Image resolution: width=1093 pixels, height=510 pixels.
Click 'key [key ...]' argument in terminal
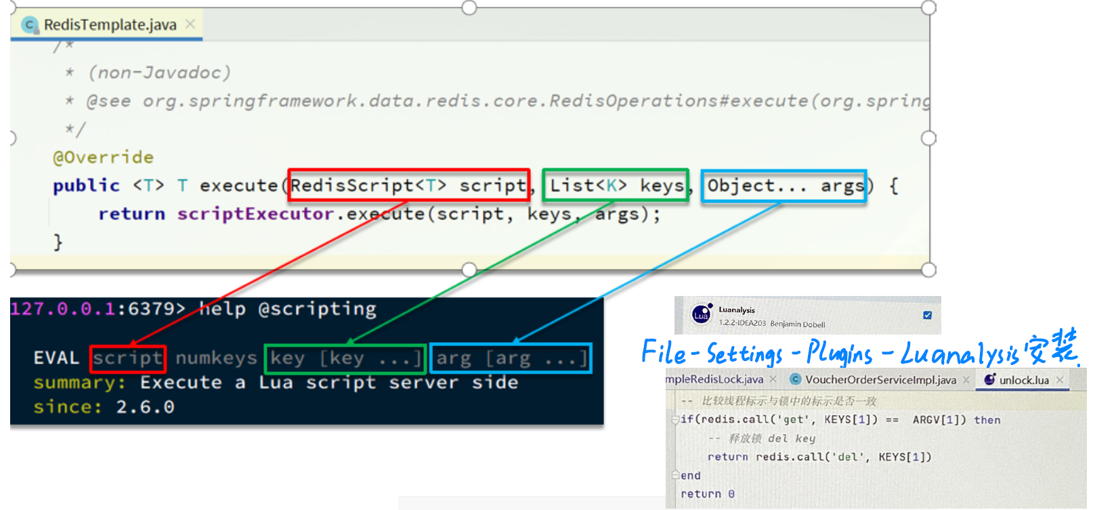pos(345,358)
